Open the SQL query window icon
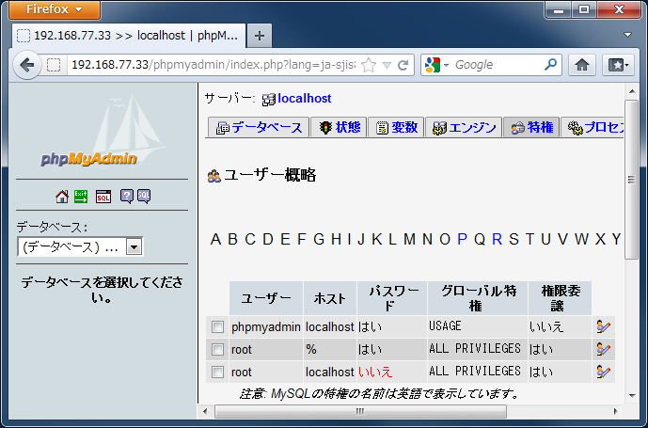Viewport: 648px width, 428px height. point(103,197)
